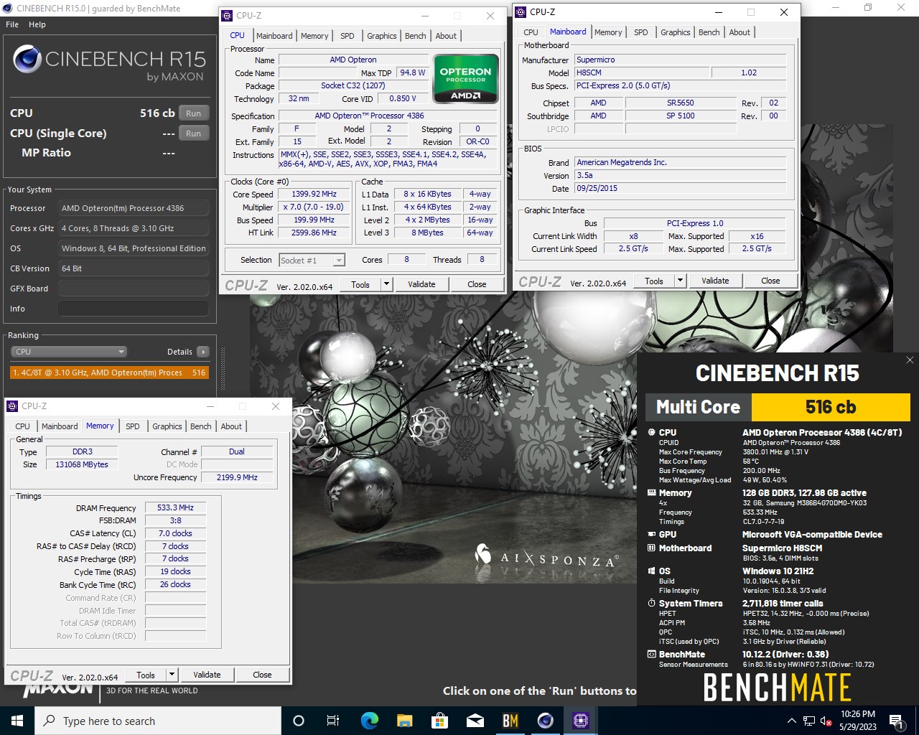The image size is (919, 735).
Task: Switch to Bench tab in CPU window
Action: coord(416,36)
